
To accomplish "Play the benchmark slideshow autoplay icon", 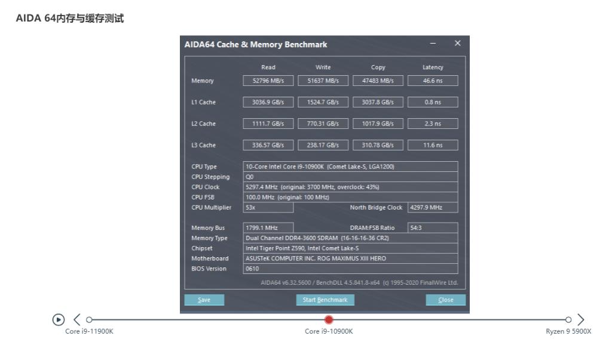I will [x=58, y=319].
